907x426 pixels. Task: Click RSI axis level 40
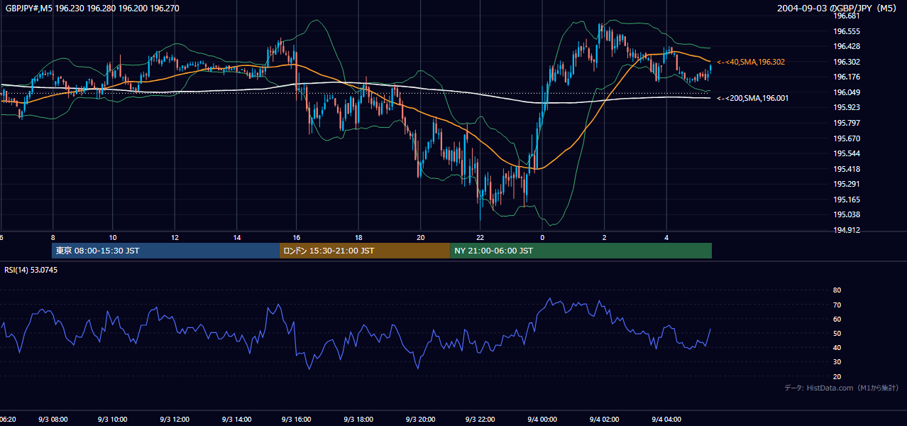pyautogui.click(x=837, y=347)
